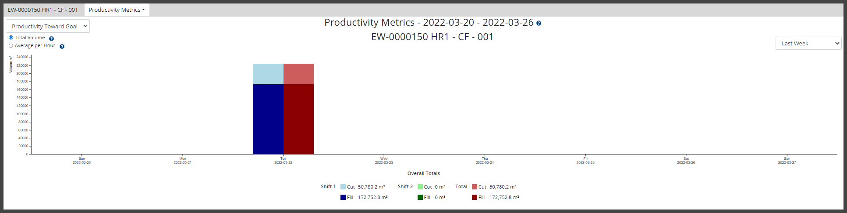Screen dimensions: 847x213
Task: Click help icon next to Total Volume
Action: tap(51, 39)
